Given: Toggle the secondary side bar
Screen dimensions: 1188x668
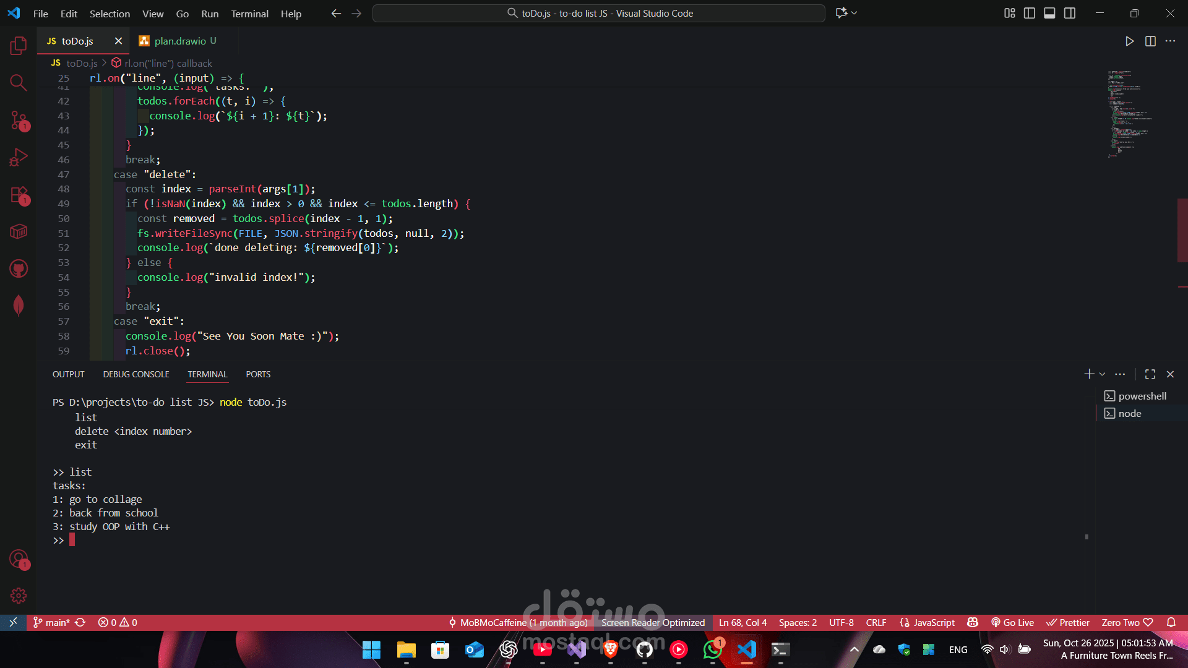Looking at the screenshot, I should [x=1070, y=12].
